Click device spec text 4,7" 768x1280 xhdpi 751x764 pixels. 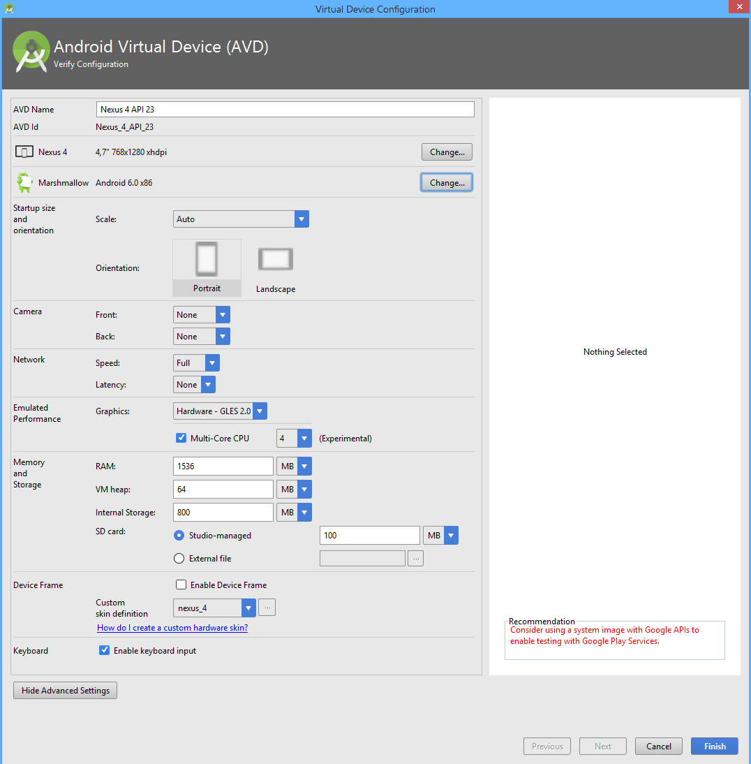coord(131,152)
